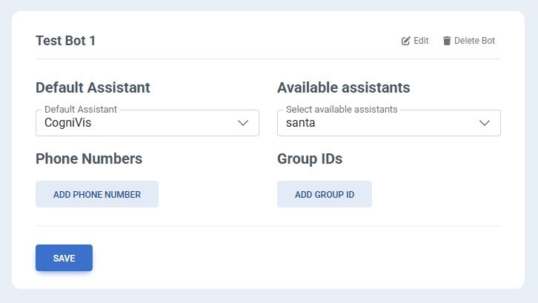Viewport: 538px width, 303px height.
Task: Click the CogniVis selected value
Action: click(x=68, y=123)
